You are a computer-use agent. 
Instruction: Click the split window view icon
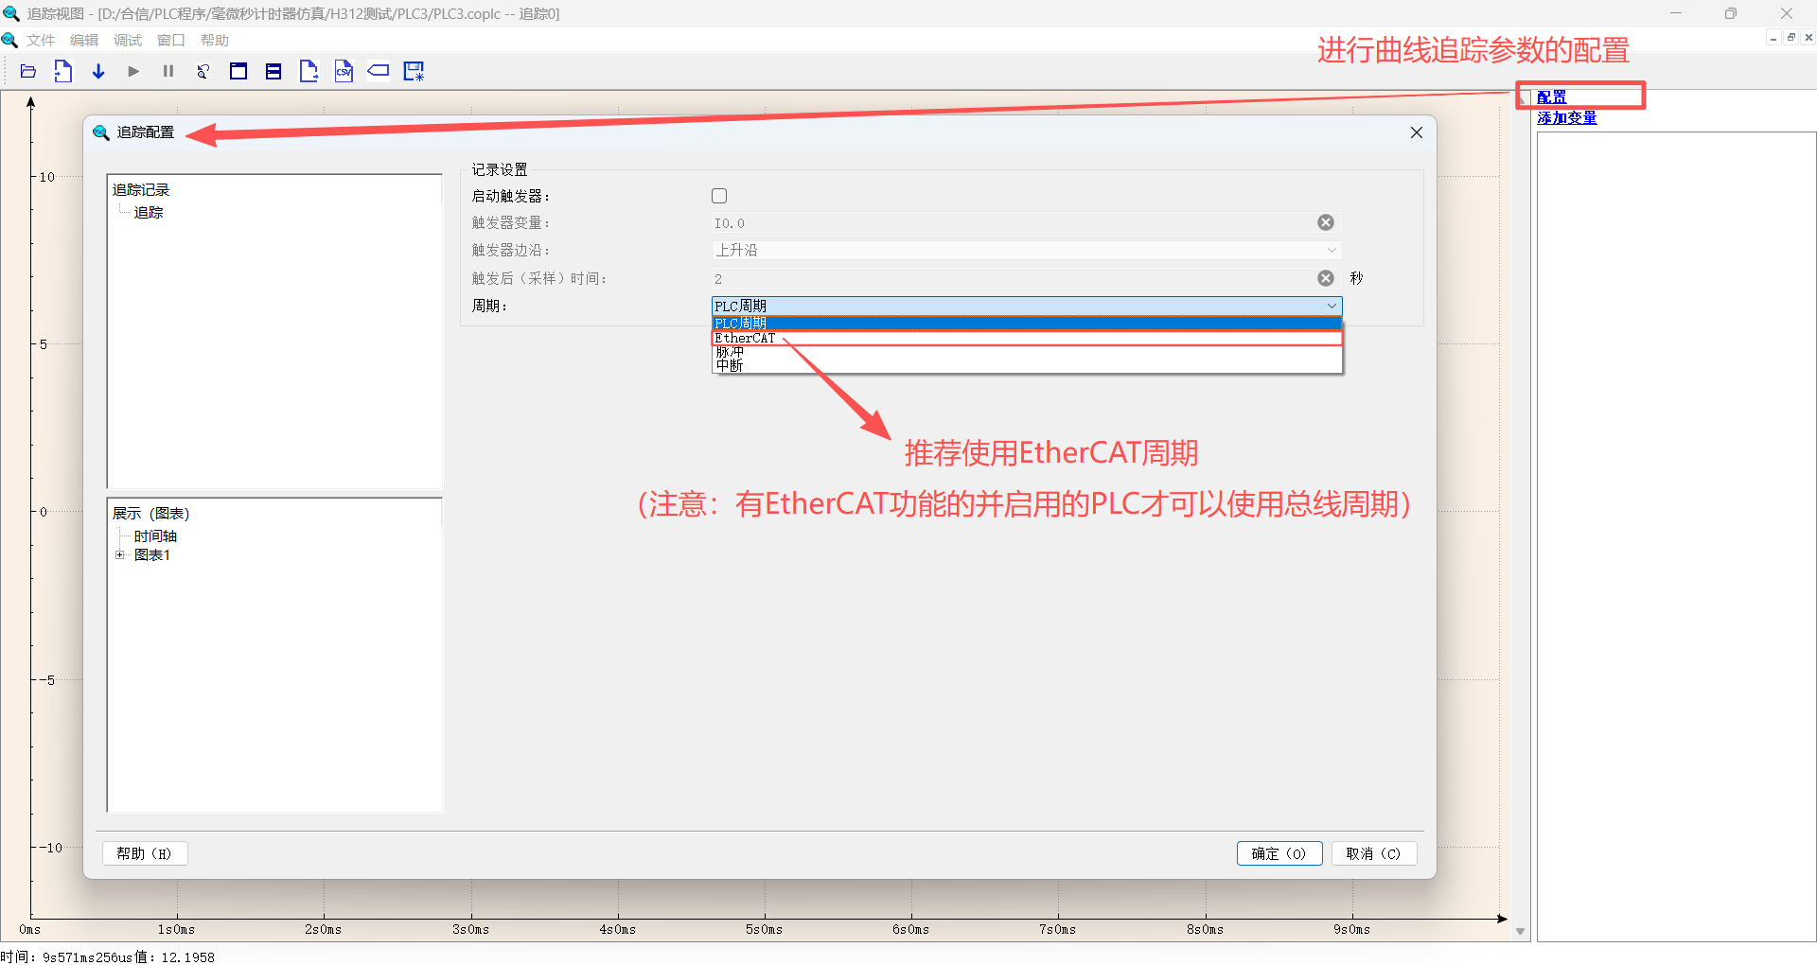[273, 72]
